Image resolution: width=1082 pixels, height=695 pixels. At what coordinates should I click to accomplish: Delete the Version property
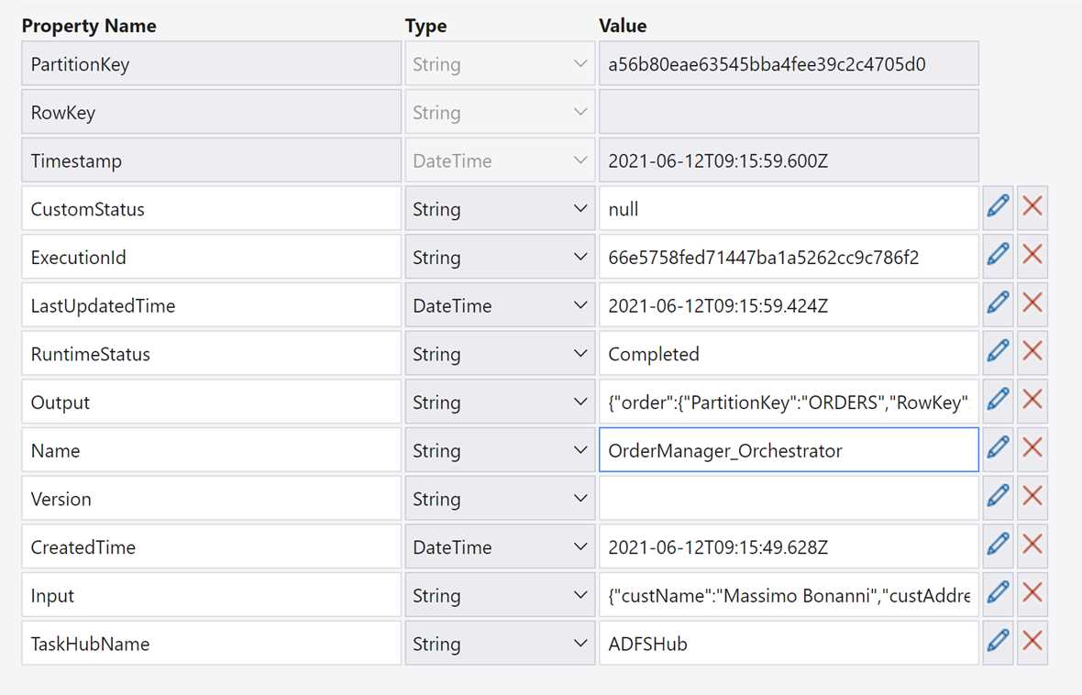(x=1032, y=498)
